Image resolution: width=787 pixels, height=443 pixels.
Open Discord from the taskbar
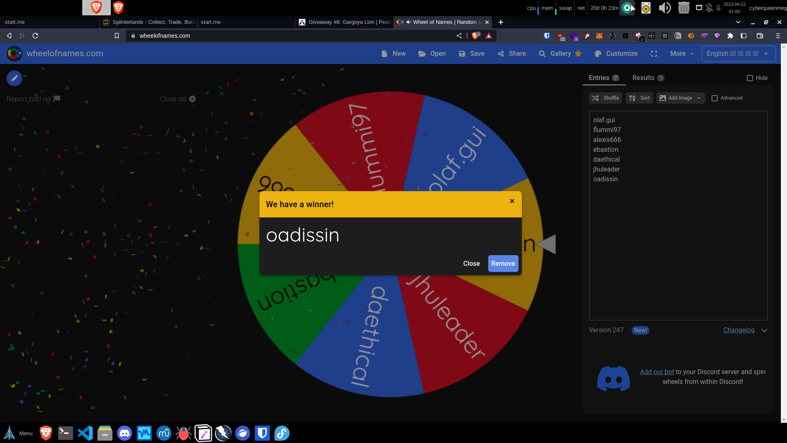tap(125, 433)
